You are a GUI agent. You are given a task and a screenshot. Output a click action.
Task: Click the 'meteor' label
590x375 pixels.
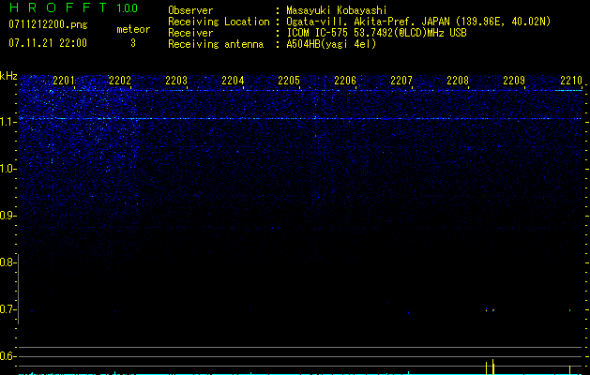133,29
